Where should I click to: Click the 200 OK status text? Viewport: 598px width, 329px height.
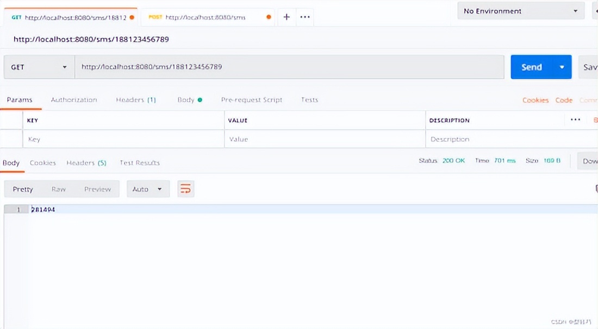click(454, 160)
